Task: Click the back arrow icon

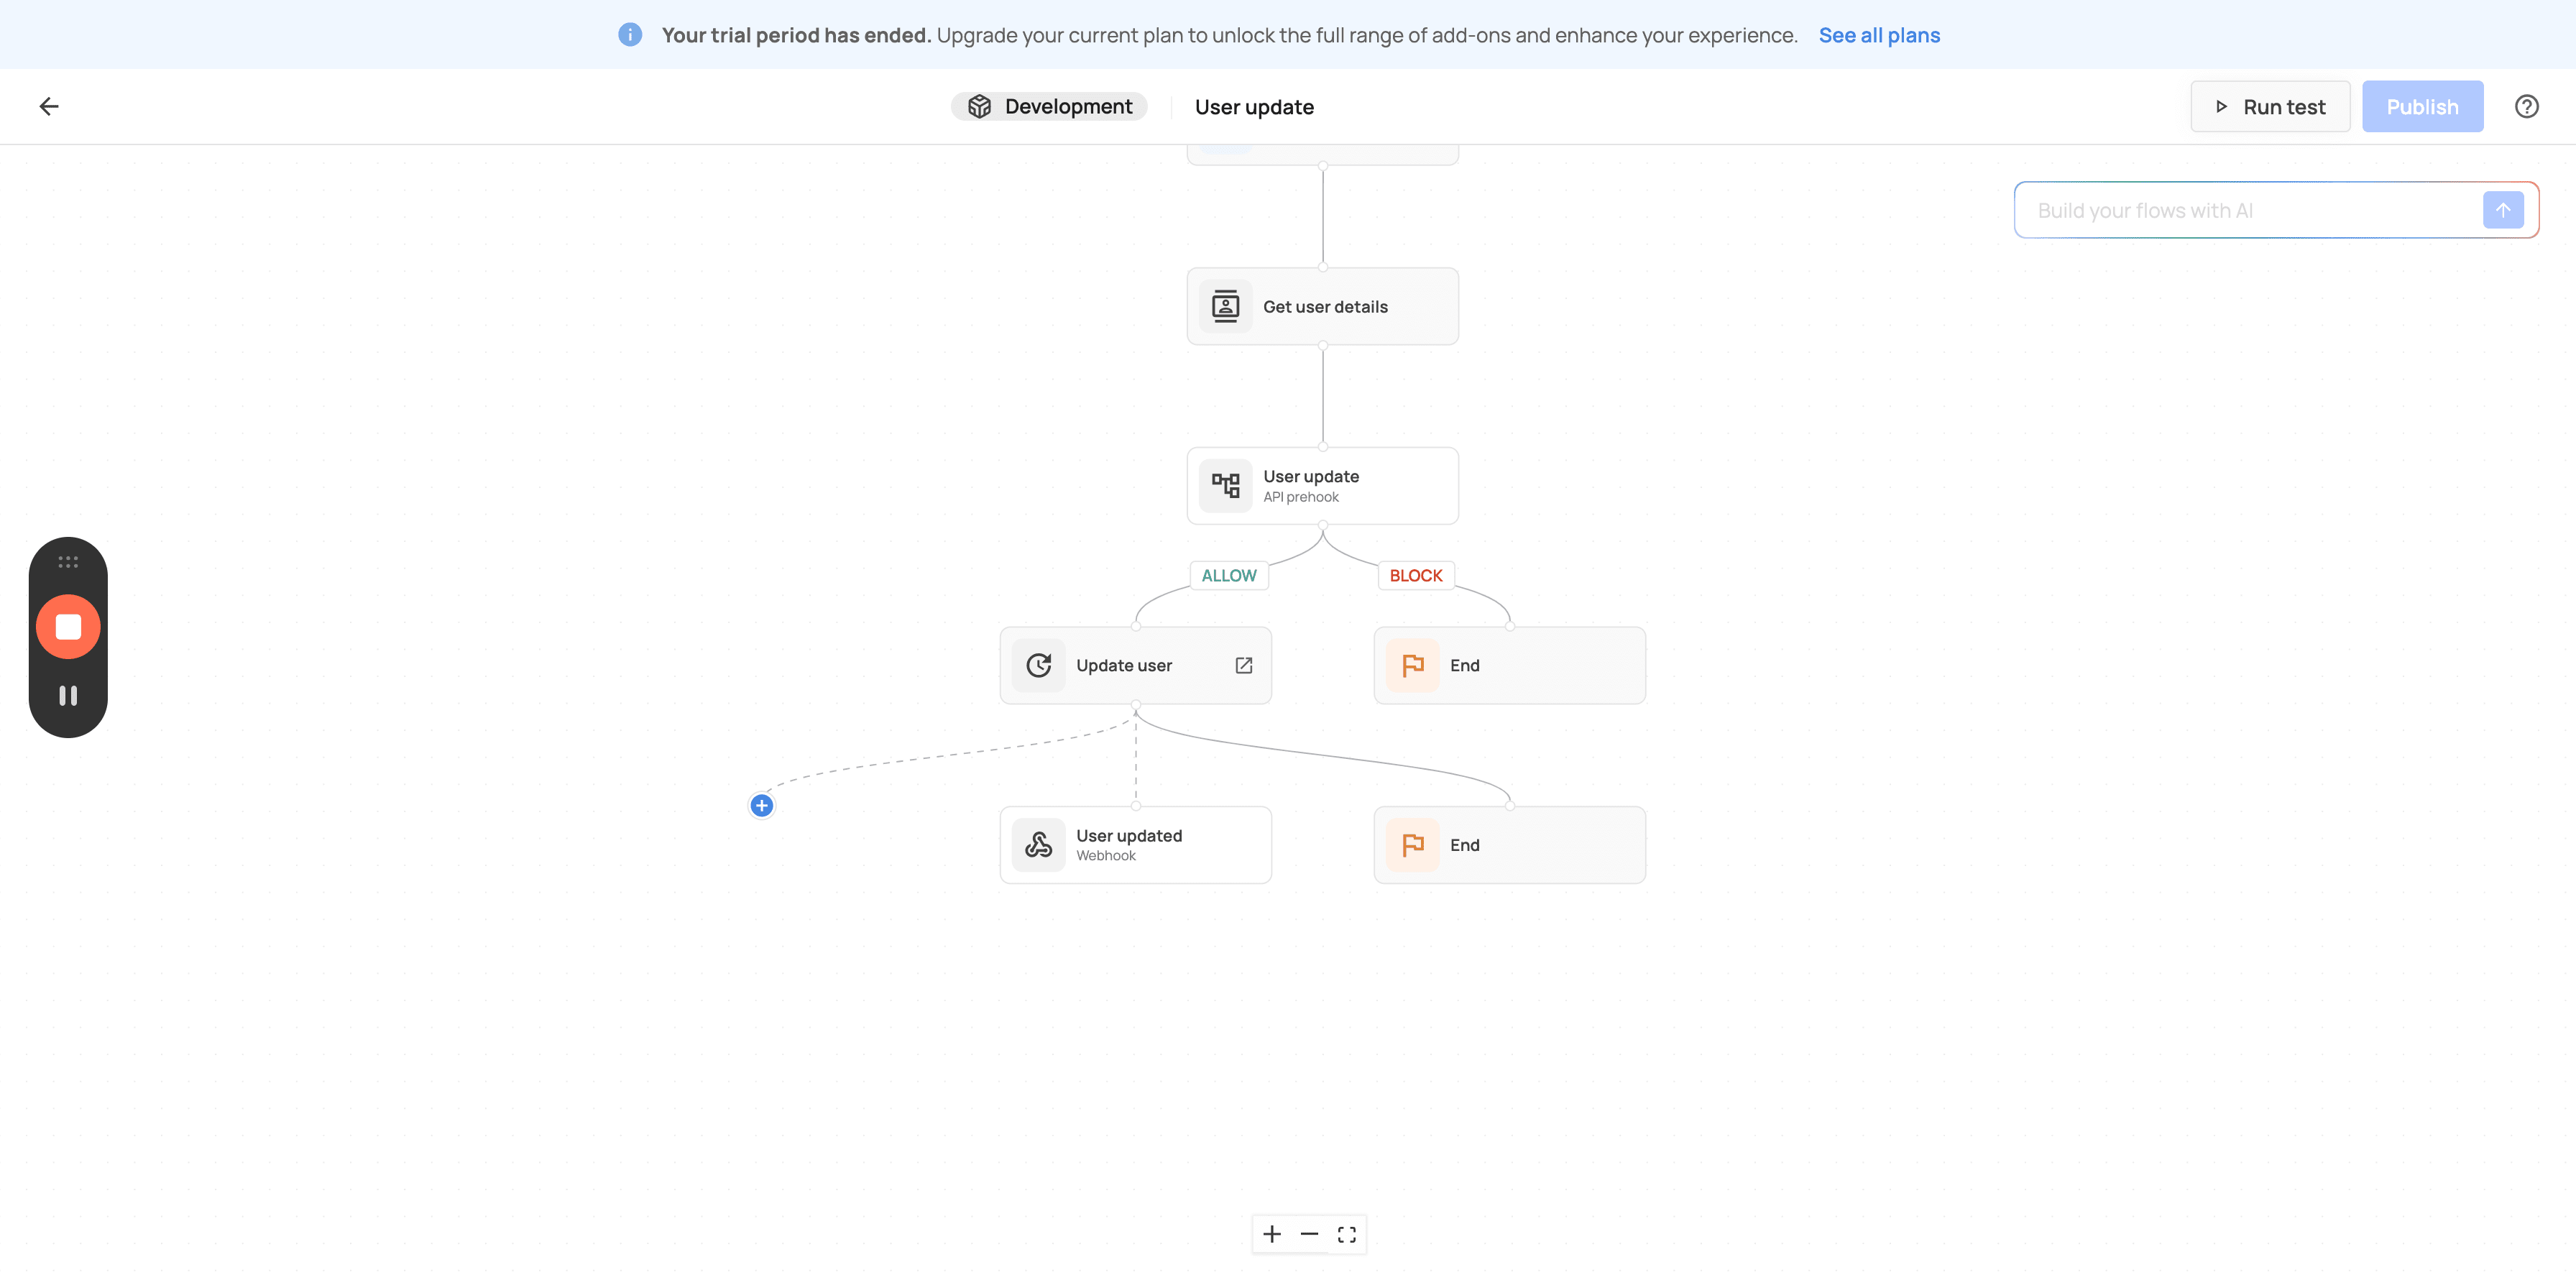Action: [49, 106]
